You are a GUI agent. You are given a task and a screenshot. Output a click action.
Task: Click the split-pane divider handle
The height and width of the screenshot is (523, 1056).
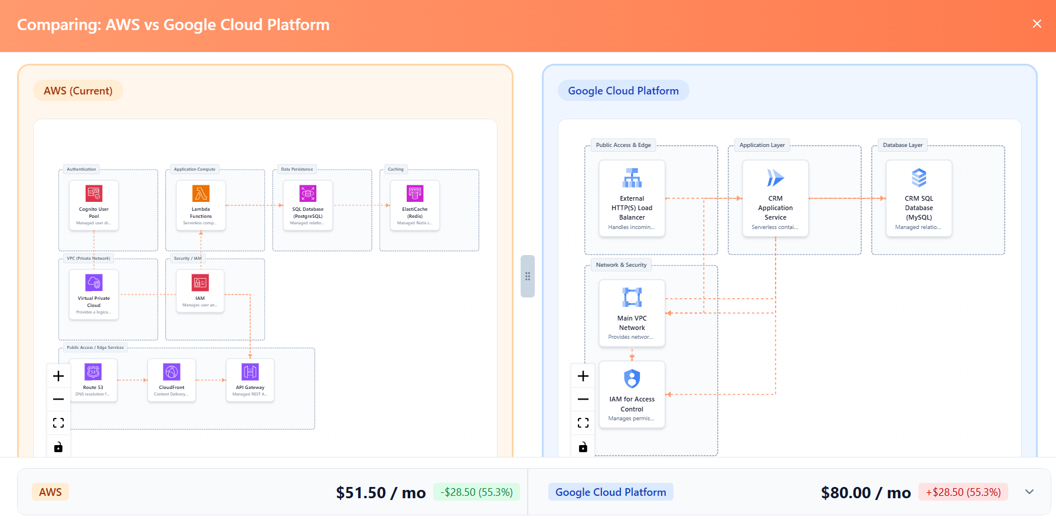(528, 276)
